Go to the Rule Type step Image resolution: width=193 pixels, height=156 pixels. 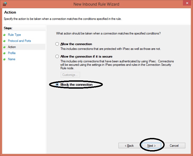(x=14, y=35)
